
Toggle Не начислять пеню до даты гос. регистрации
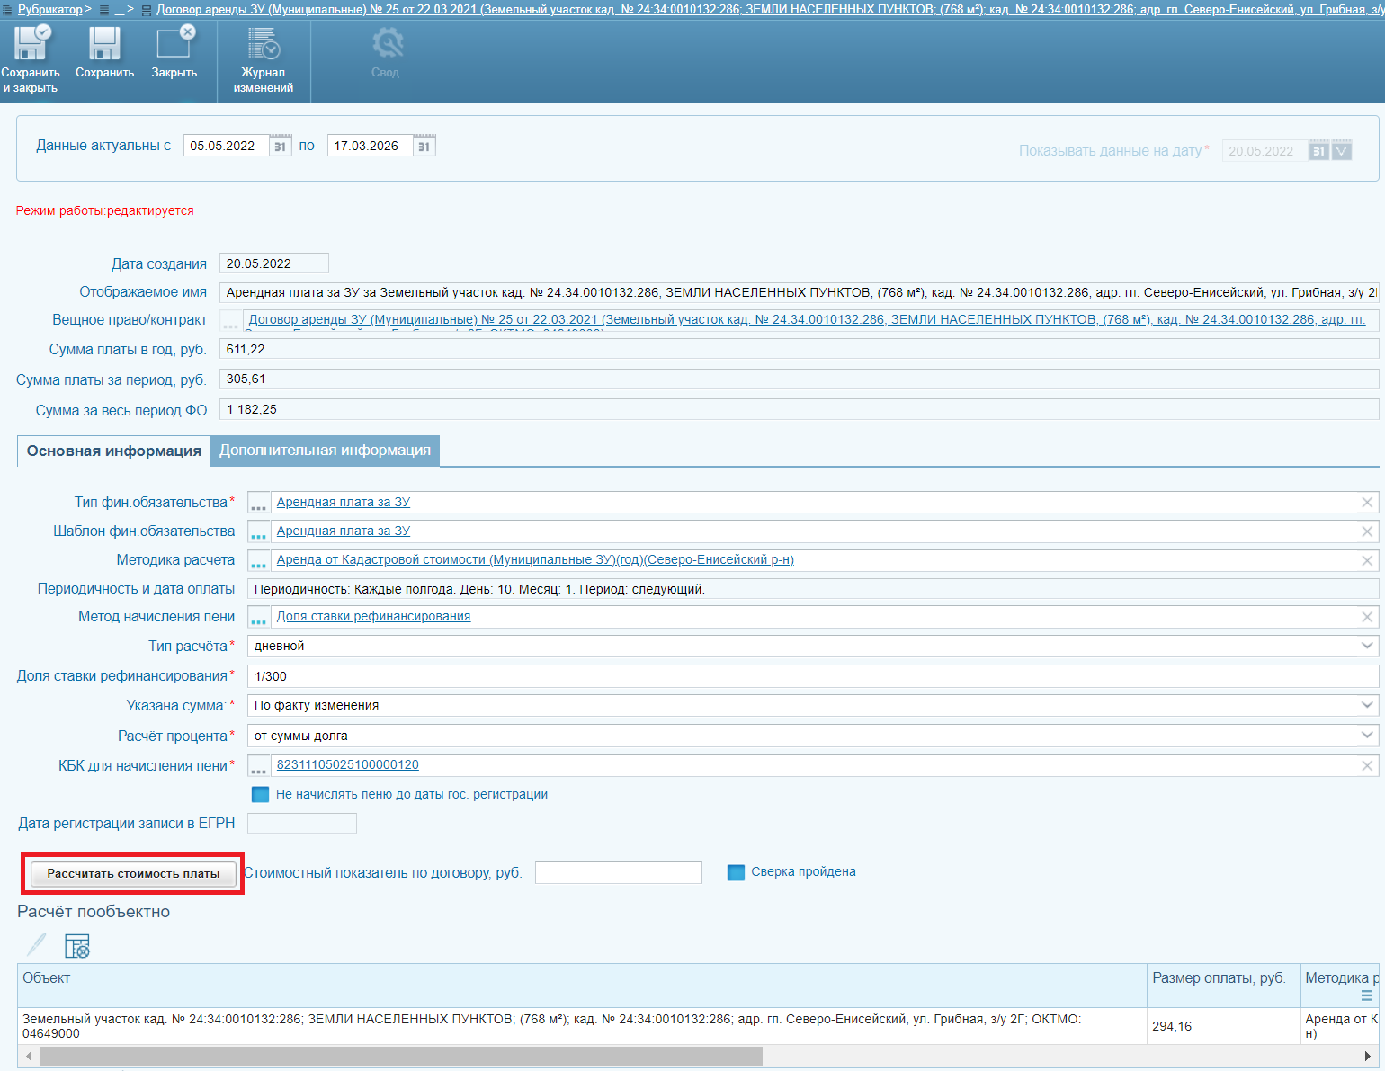tap(260, 794)
